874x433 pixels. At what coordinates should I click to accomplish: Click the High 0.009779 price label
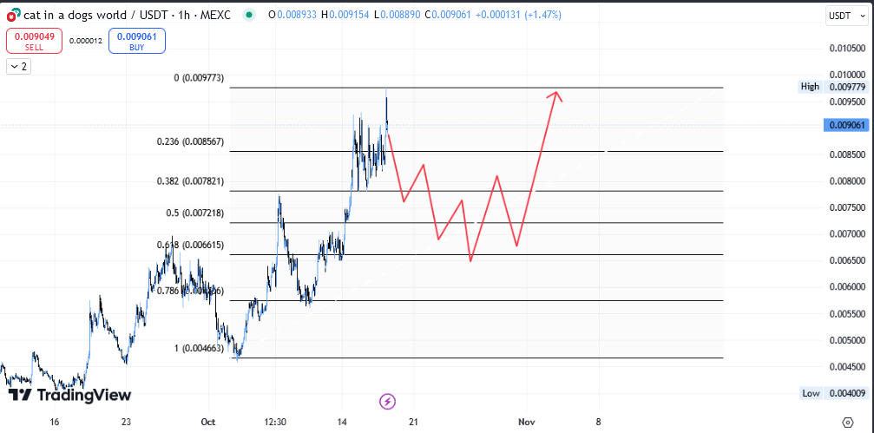pyautogui.click(x=832, y=87)
